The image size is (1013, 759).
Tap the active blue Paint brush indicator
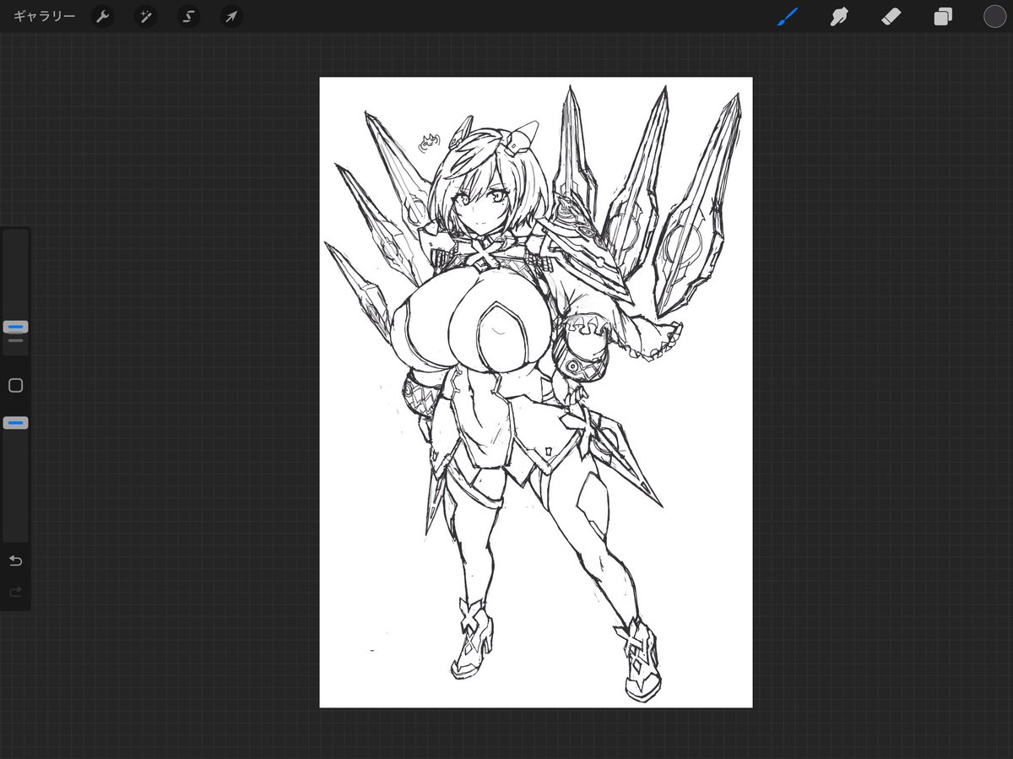coord(787,16)
